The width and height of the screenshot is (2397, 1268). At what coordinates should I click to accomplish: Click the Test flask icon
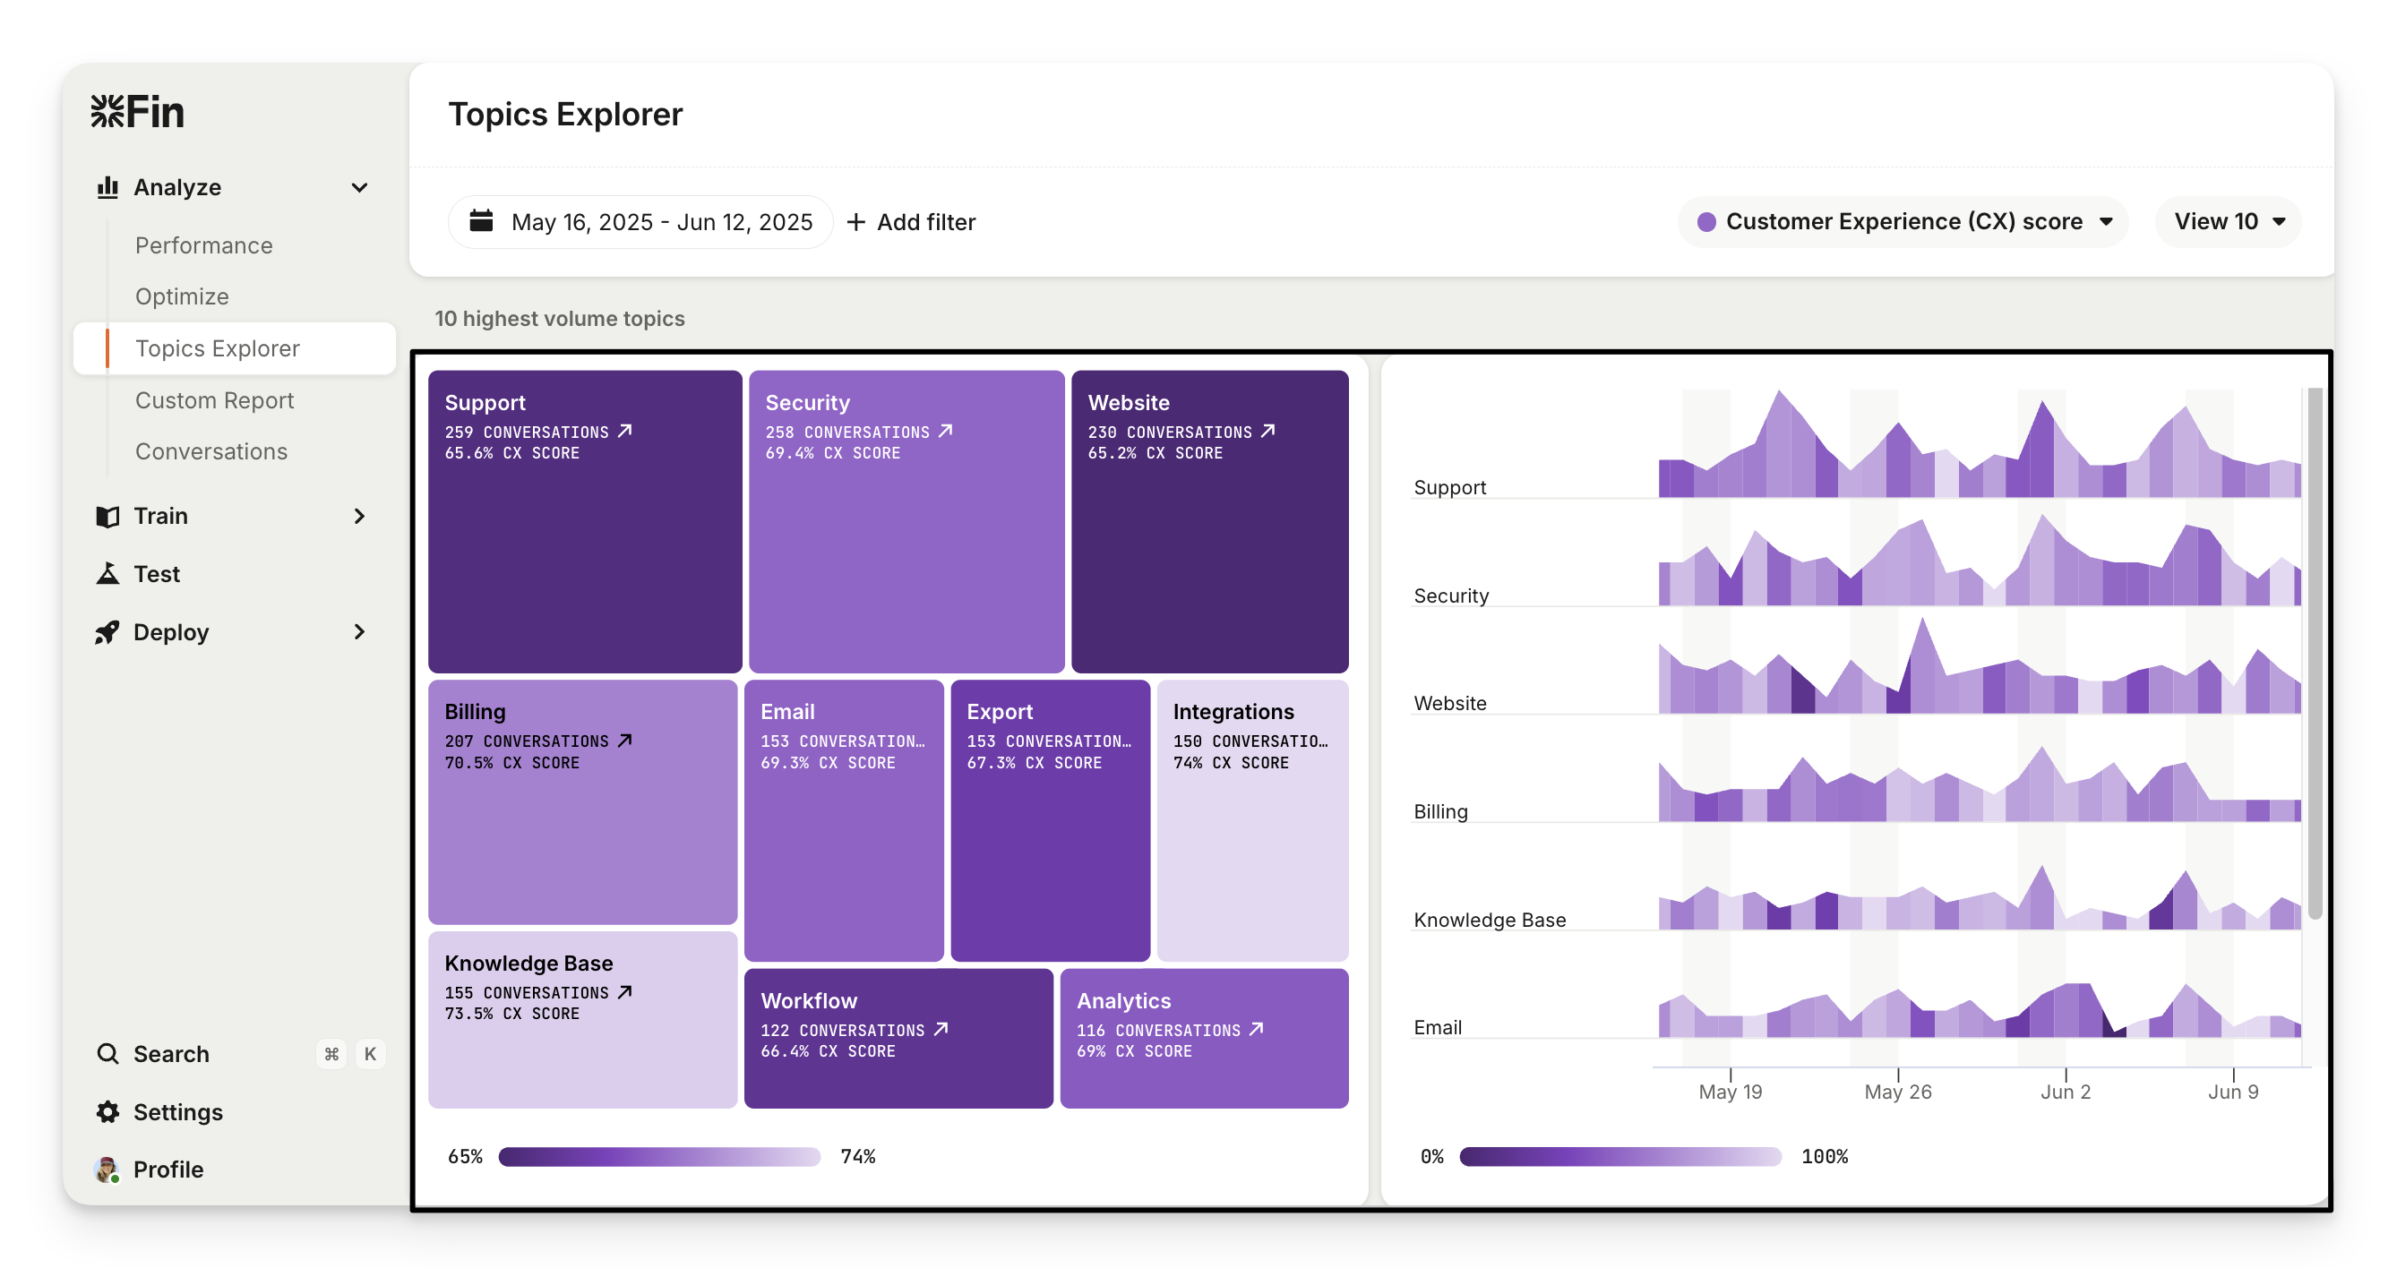(108, 574)
